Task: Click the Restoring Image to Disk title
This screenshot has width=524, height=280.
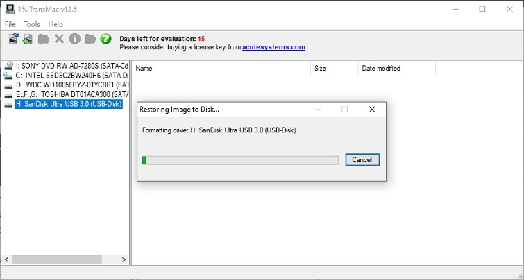Action: (179, 110)
